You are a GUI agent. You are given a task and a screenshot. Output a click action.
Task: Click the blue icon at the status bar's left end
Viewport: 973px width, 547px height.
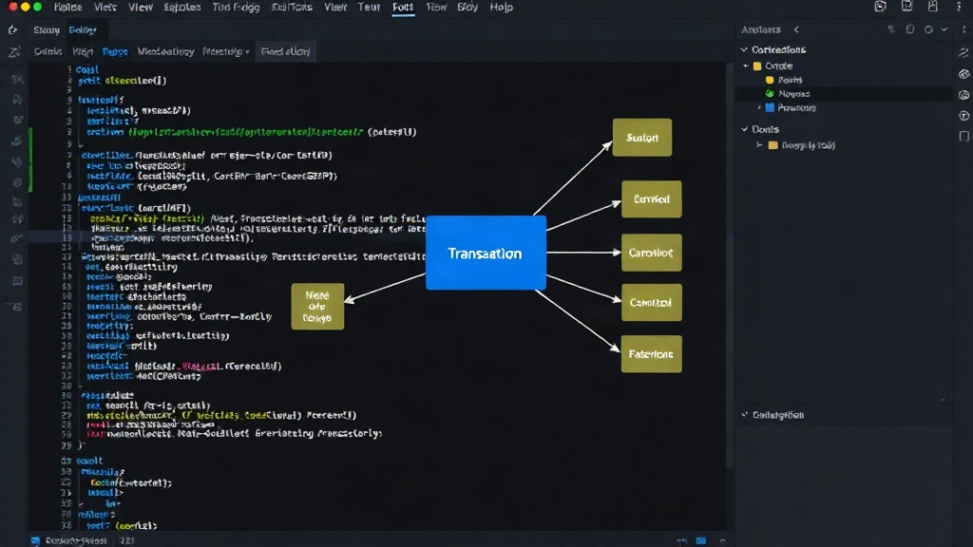tap(35, 540)
